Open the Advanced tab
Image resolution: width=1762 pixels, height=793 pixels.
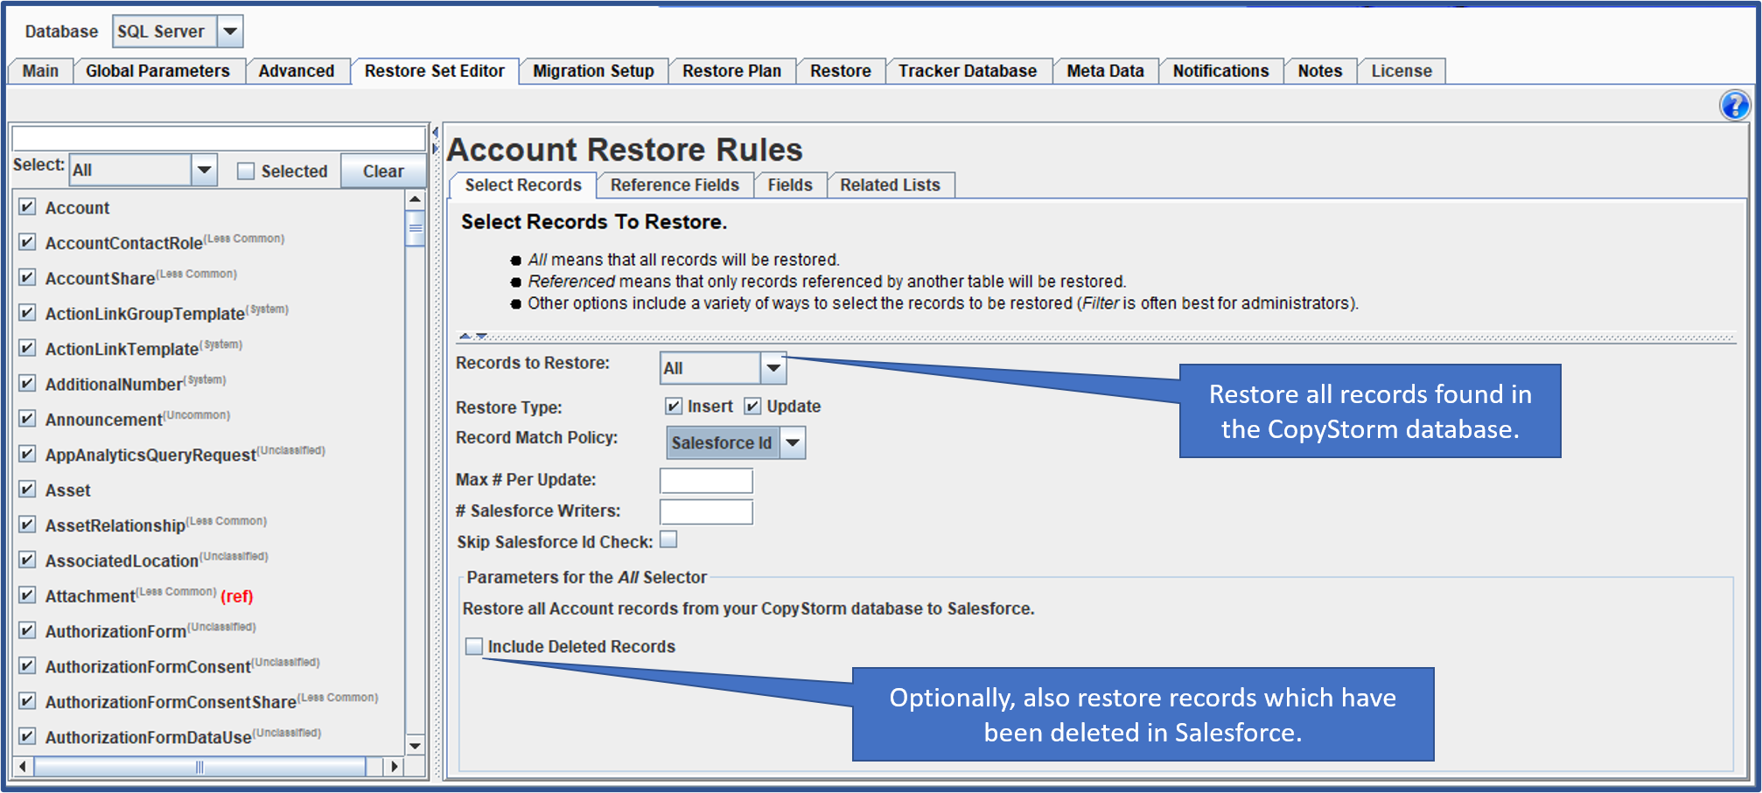pos(297,71)
